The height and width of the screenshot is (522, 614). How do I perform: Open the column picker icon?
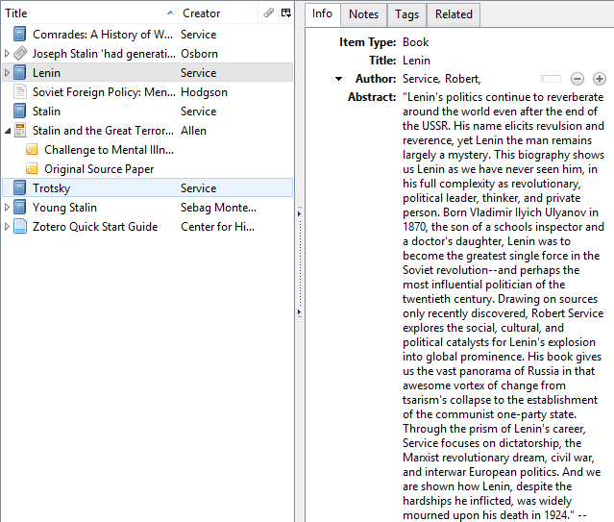coord(286,12)
